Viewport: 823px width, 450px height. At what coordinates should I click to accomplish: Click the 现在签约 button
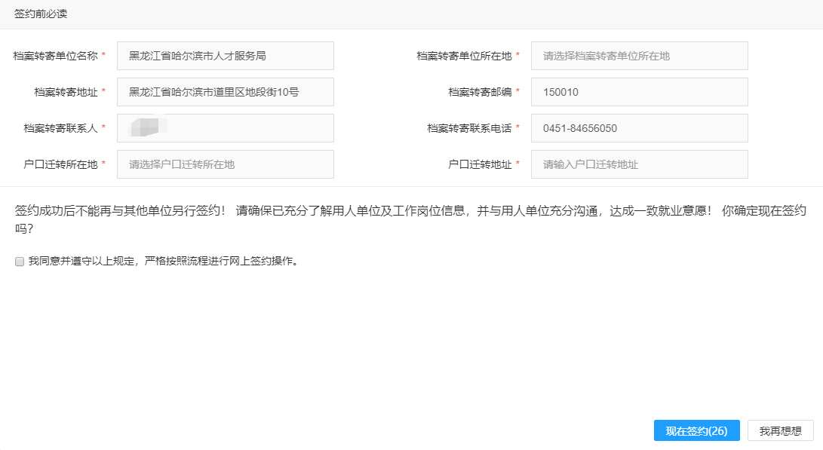(x=696, y=431)
